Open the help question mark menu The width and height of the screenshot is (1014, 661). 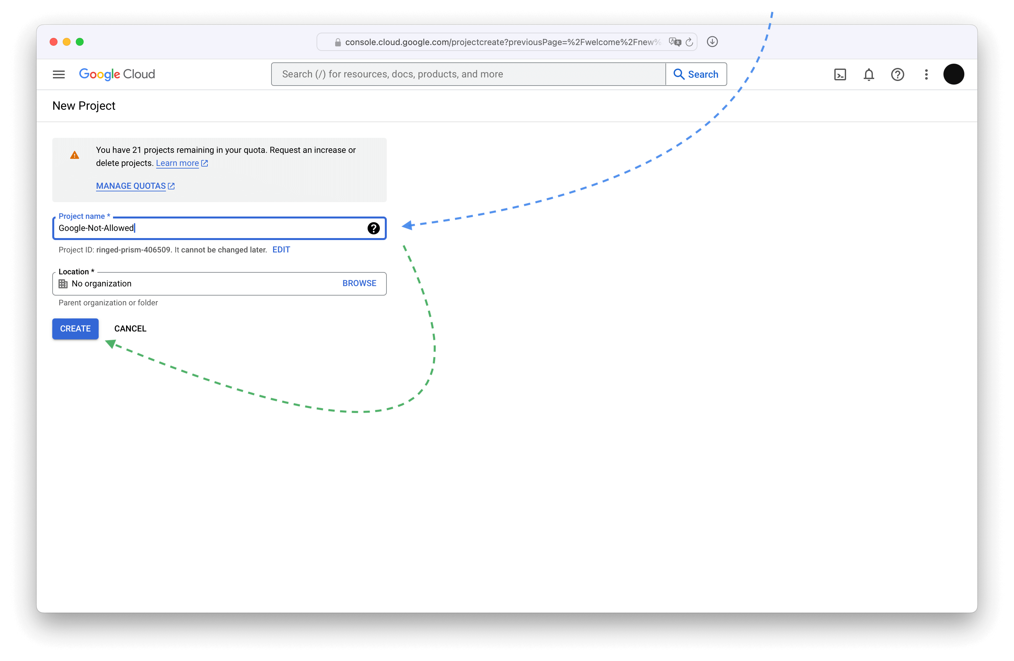tap(897, 74)
